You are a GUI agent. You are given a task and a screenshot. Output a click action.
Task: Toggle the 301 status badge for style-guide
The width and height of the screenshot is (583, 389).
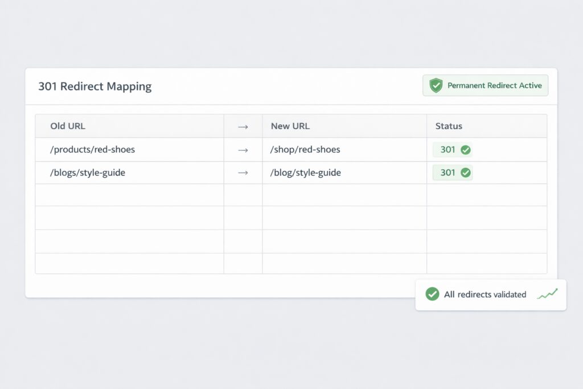pos(453,172)
